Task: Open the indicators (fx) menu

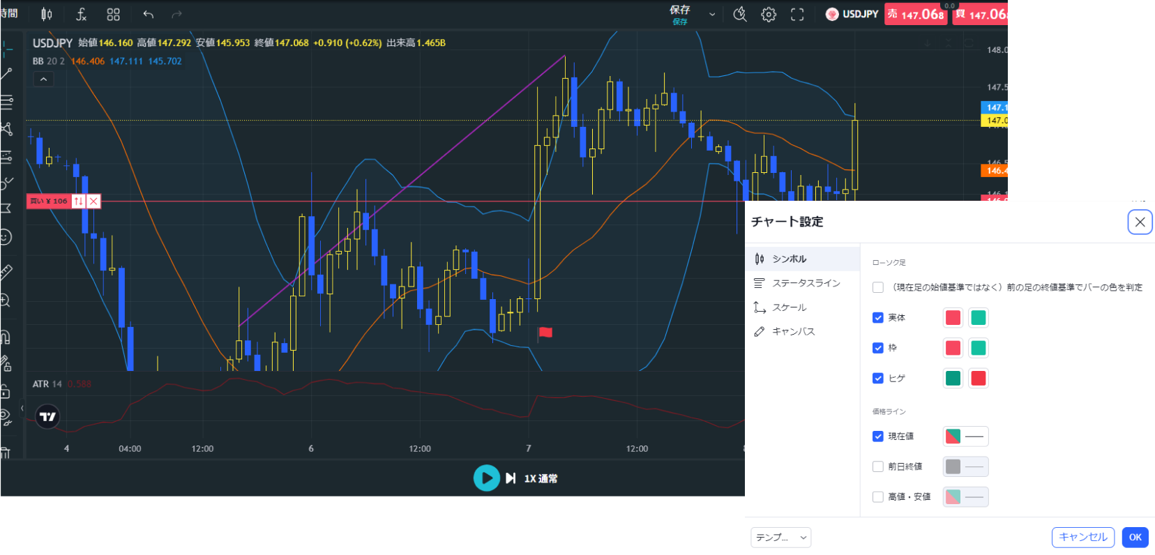Action: 81,14
